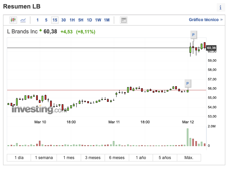The height and width of the screenshot is (171, 228).
Task: Select the 1 minute interval
Action: point(37,20)
